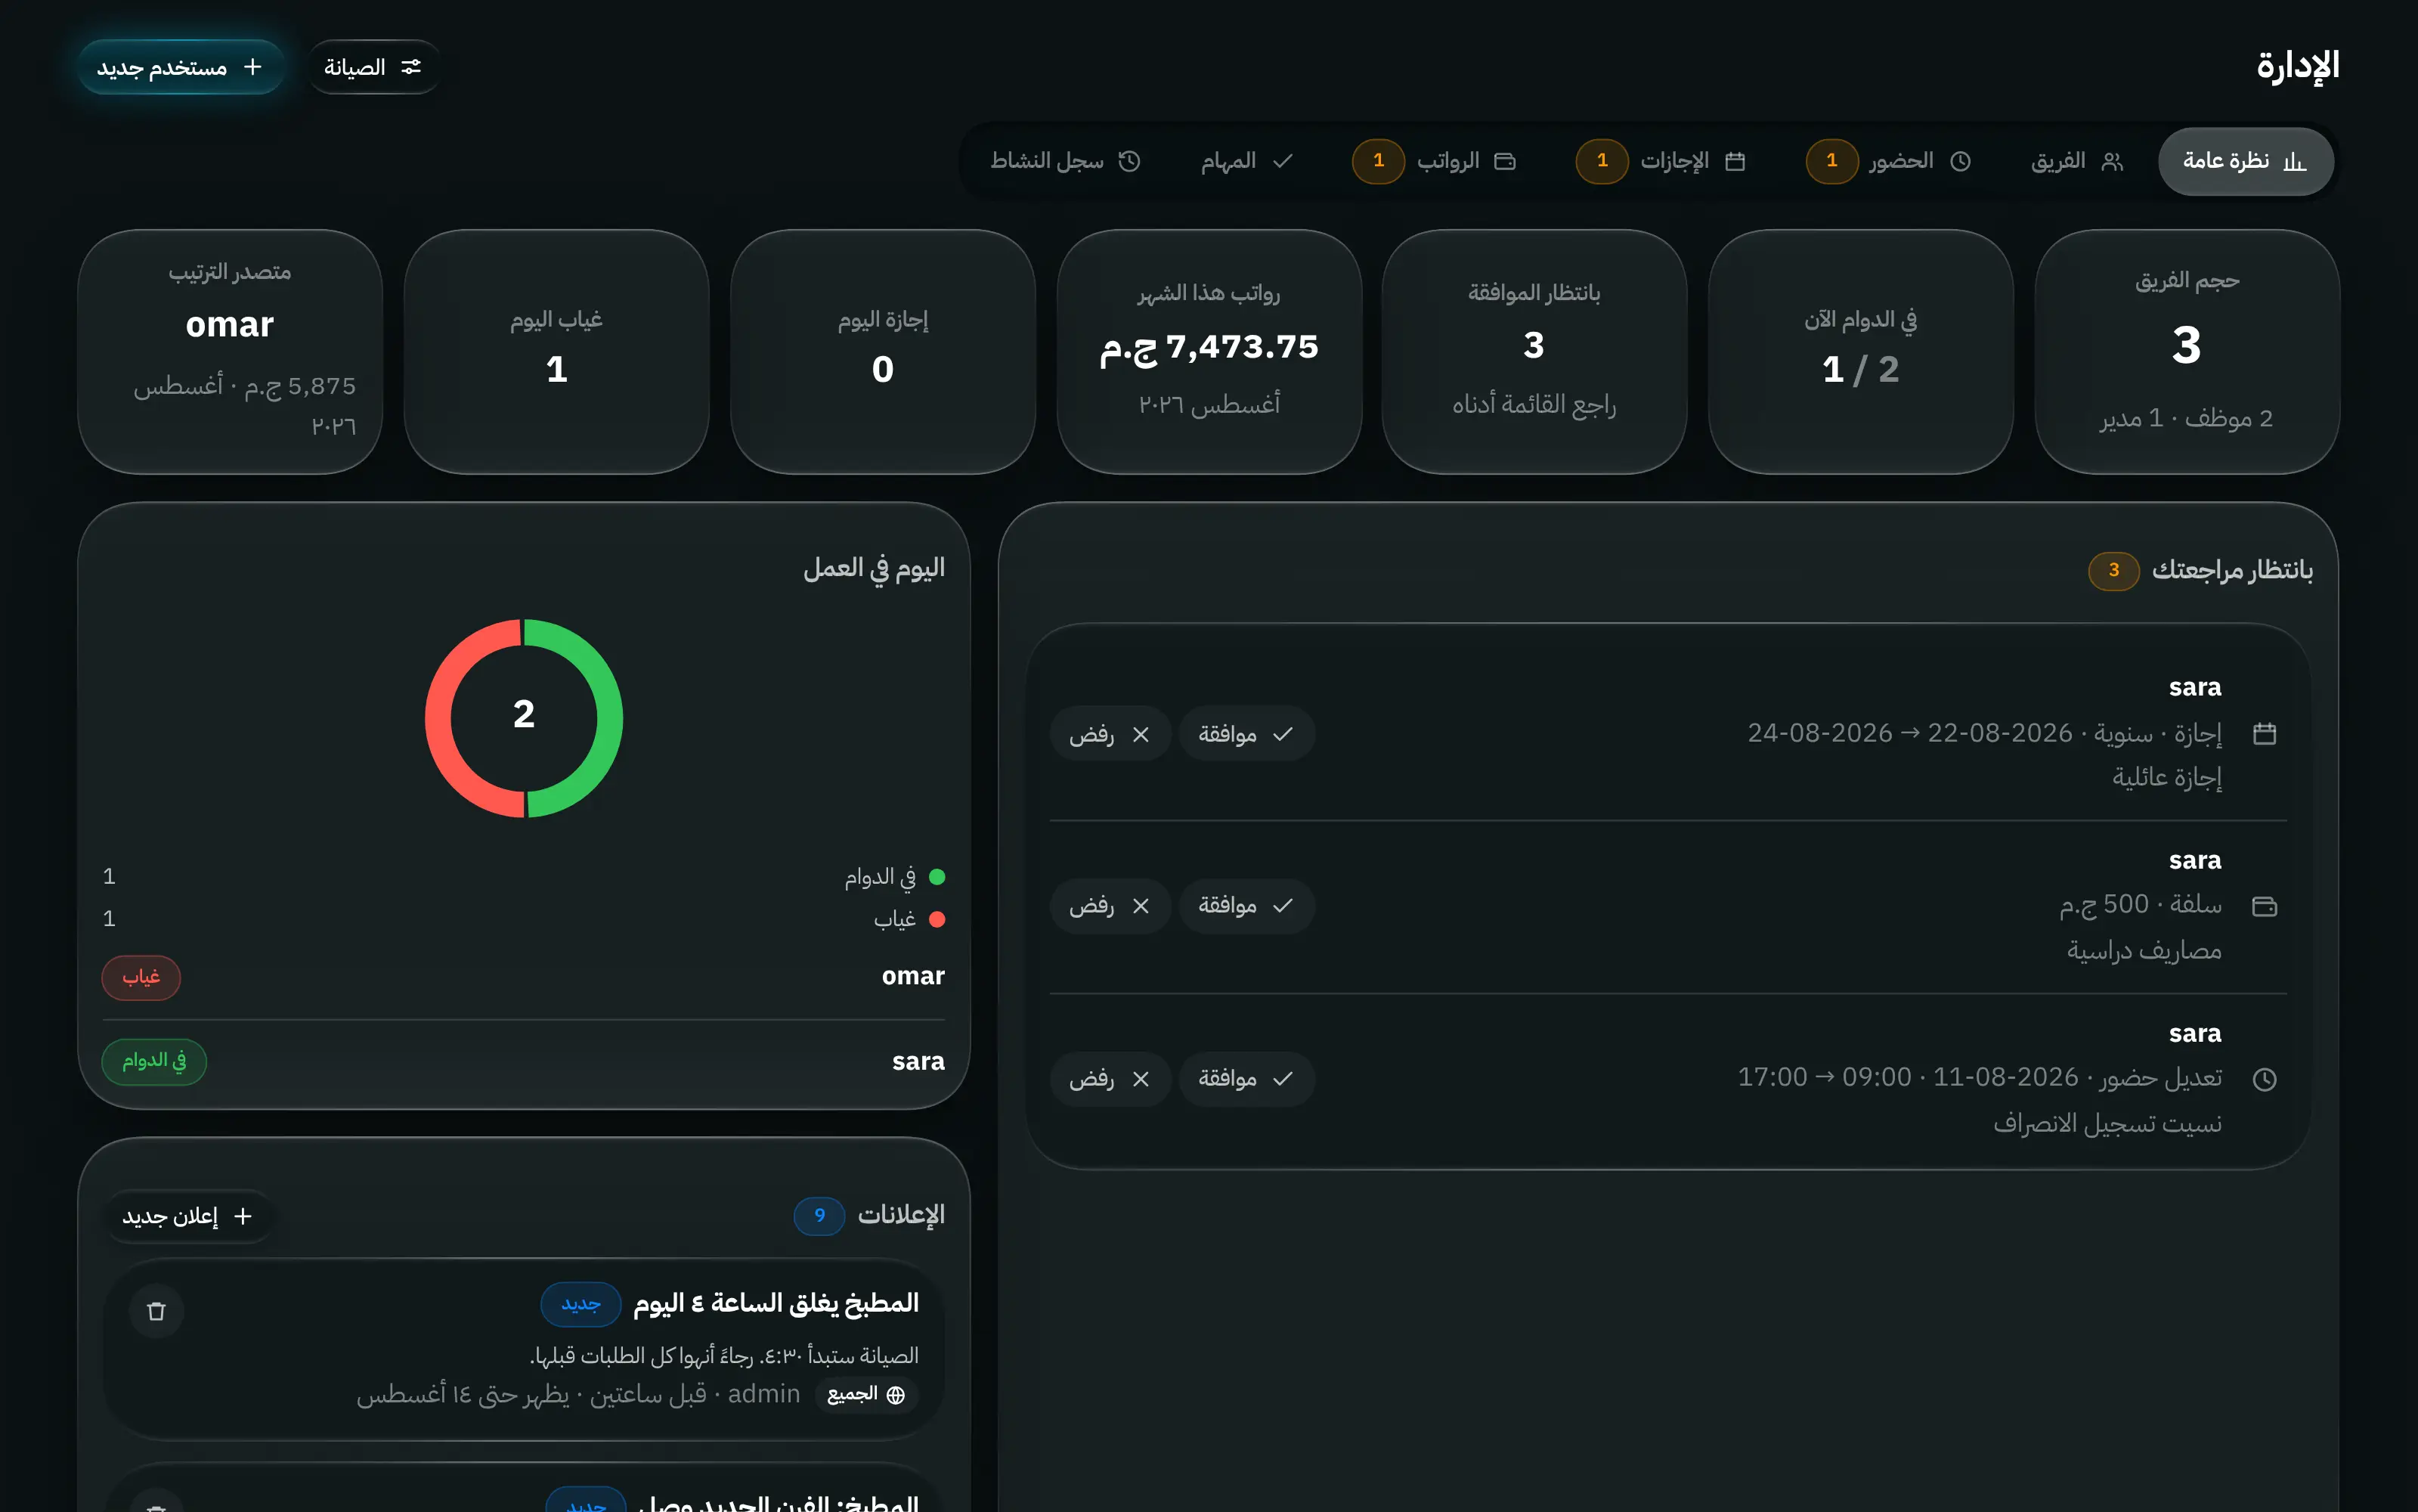2418x1512 pixels.
Task: Select sara in the اليوم في العمل list
Action: 523,1061
